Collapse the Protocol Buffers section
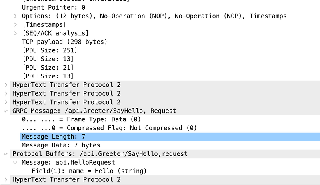The image size is (320, 185). pyautogui.click(x=6, y=154)
